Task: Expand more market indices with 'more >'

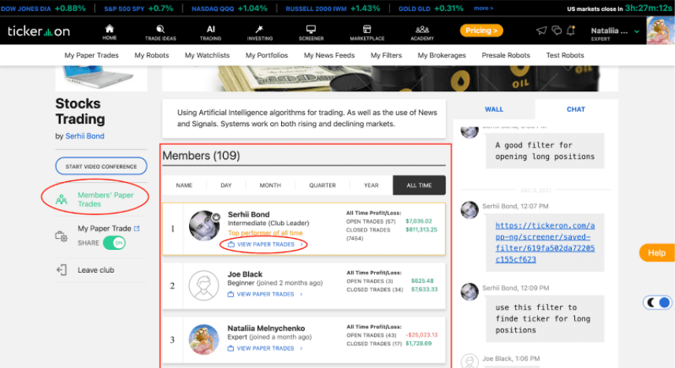Action: pos(484,8)
